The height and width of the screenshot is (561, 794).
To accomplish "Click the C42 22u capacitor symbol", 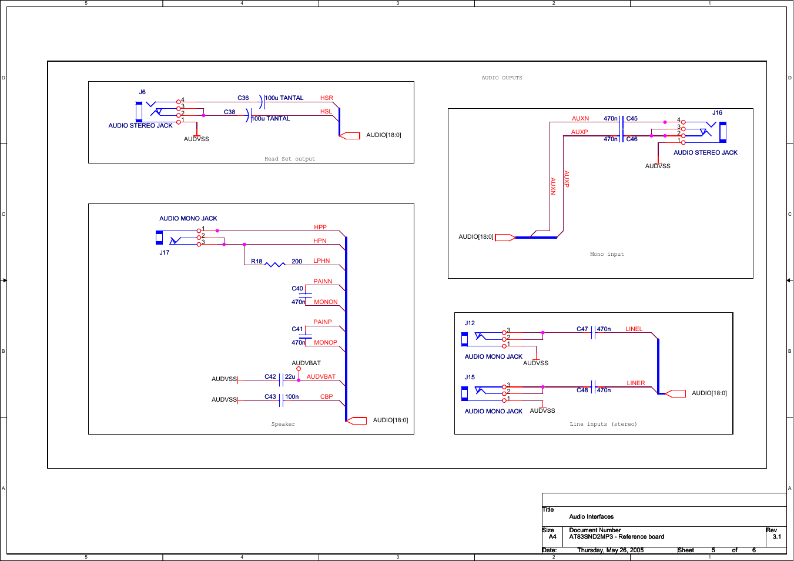I will pyautogui.click(x=282, y=380).
